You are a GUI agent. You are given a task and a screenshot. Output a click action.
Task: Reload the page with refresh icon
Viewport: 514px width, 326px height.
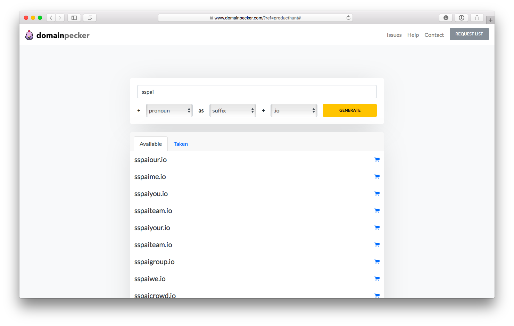click(x=348, y=18)
